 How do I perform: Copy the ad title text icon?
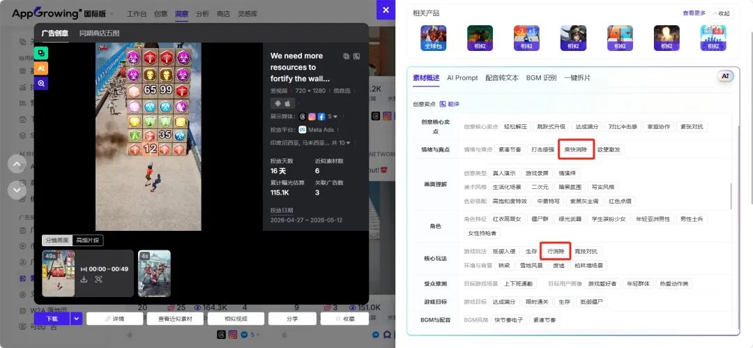coord(347,56)
